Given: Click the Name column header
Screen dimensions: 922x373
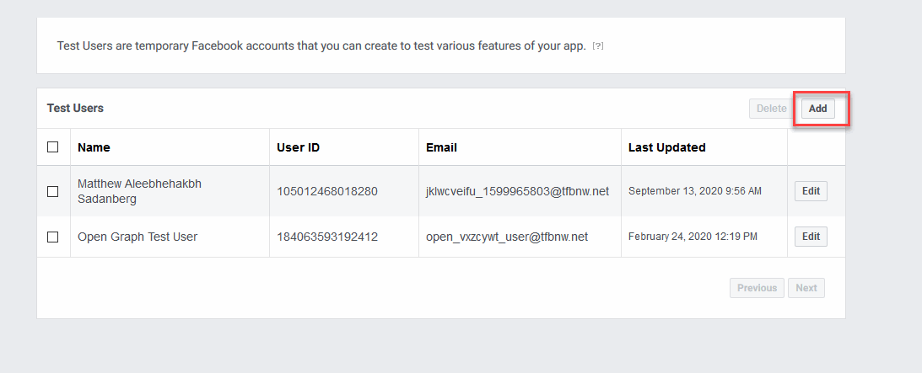Looking at the screenshot, I should coord(94,148).
